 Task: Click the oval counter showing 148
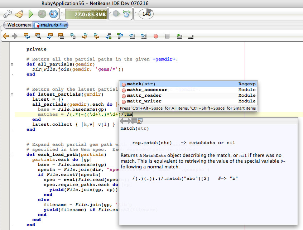click(146, 14)
